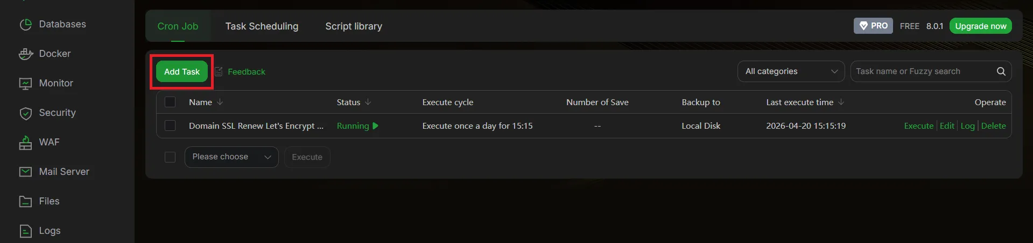Open the Databases sidebar icon
1033x243 pixels.
25,25
